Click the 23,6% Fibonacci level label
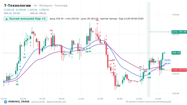 (167, 60)
